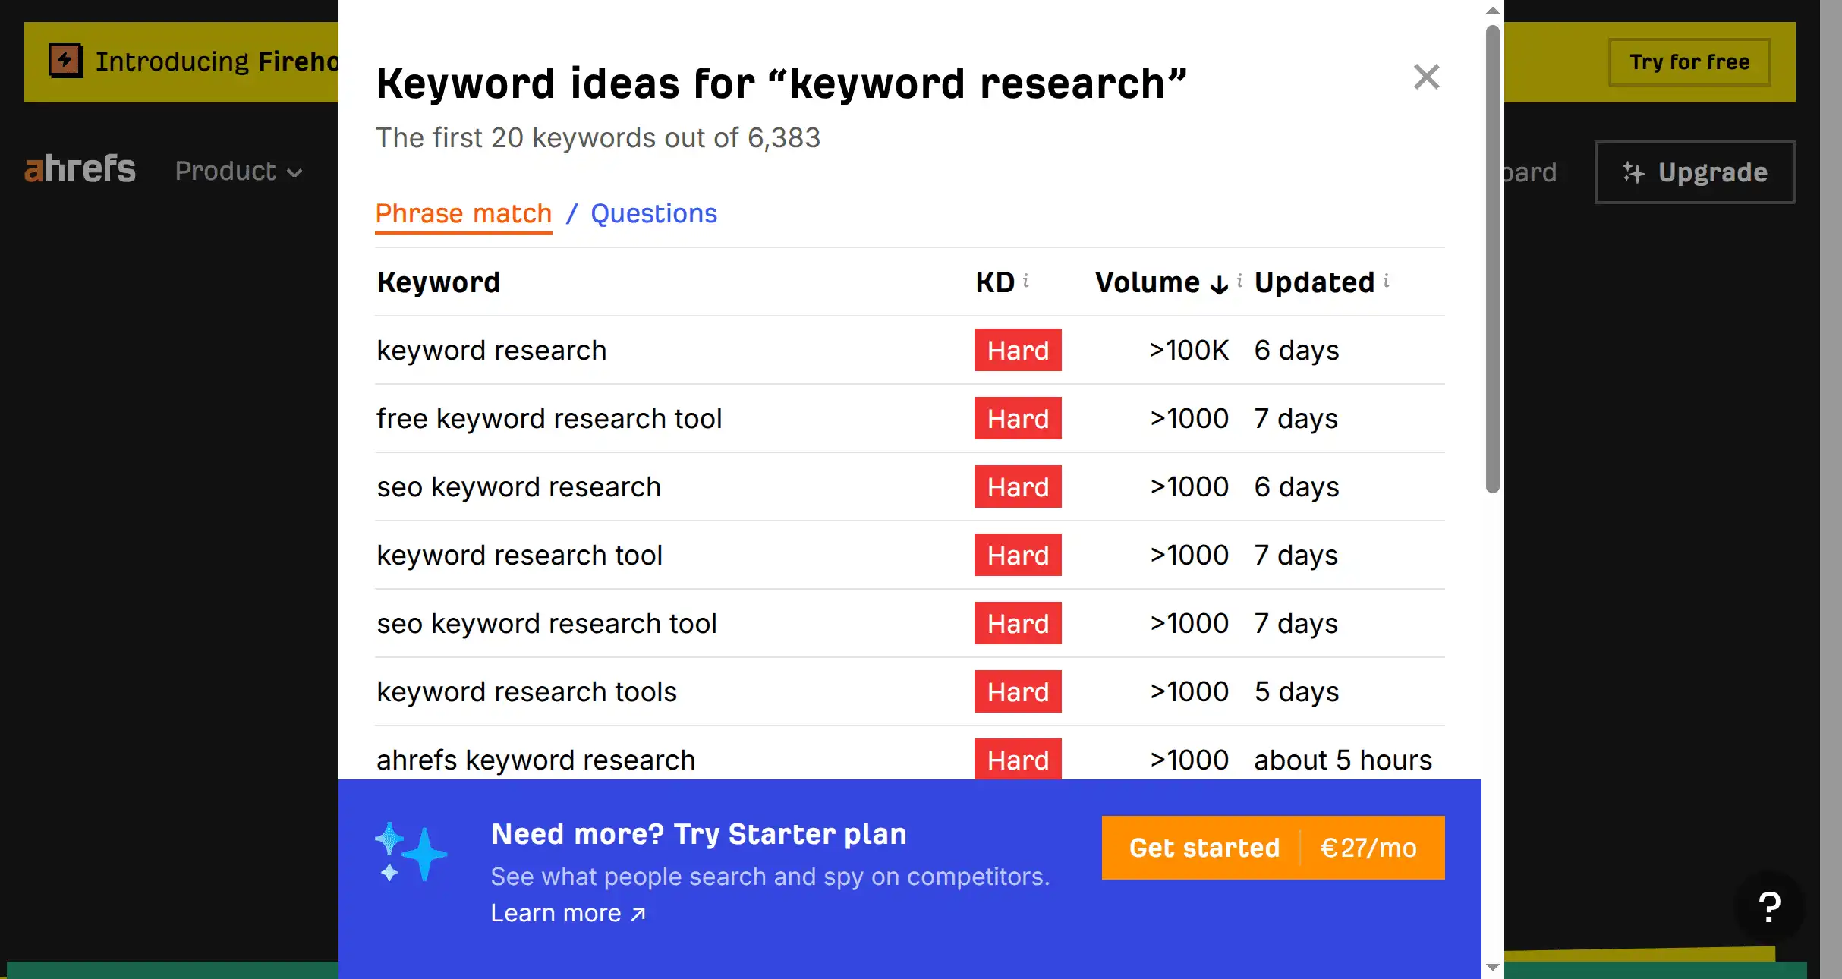Screen dimensions: 1842x979
Task: Click the ahrefs logo
Action: point(79,168)
